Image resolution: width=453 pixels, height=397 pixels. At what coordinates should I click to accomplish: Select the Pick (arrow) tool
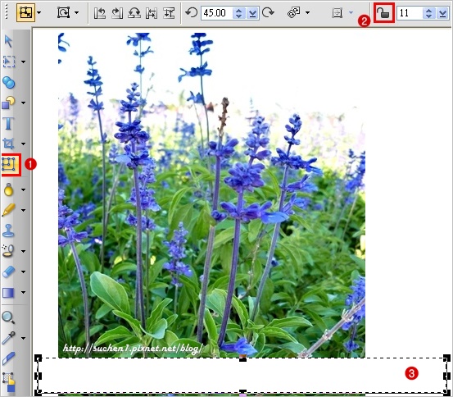[9, 41]
